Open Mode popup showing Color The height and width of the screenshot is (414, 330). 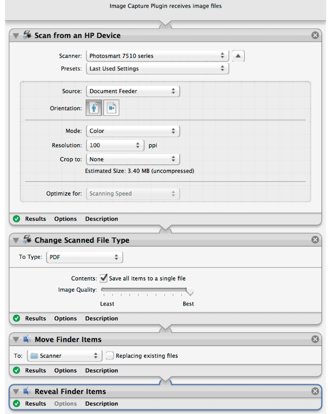133,131
